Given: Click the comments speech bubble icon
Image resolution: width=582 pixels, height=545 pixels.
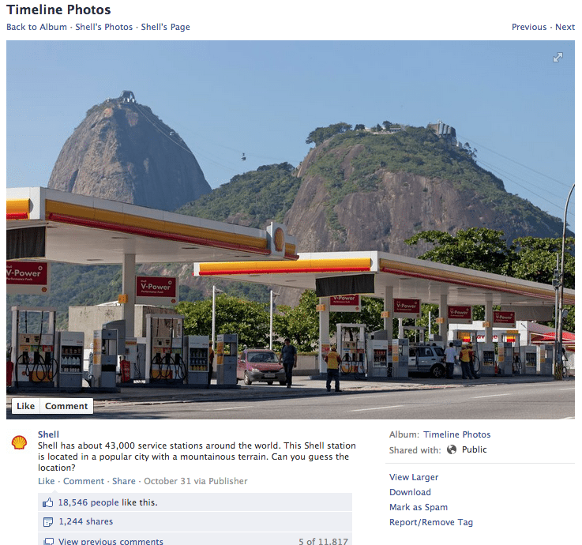Looking at the screenshot, I should coord(49,541).
